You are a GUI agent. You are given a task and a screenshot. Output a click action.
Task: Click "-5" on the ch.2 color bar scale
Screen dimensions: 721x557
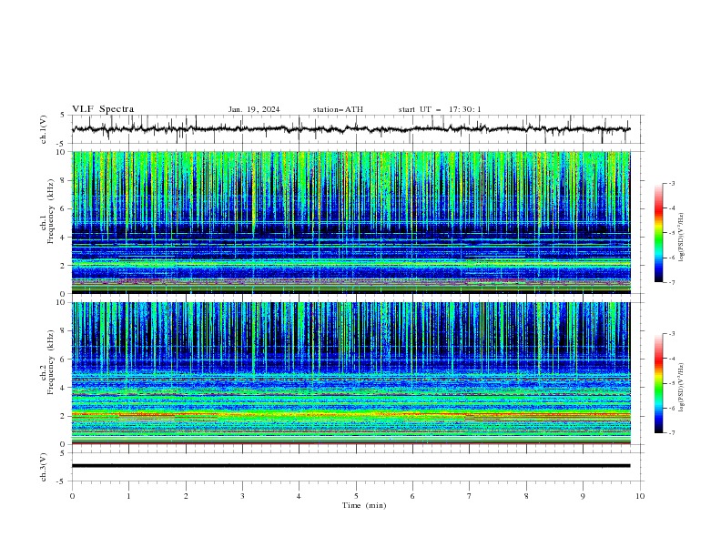672,383
